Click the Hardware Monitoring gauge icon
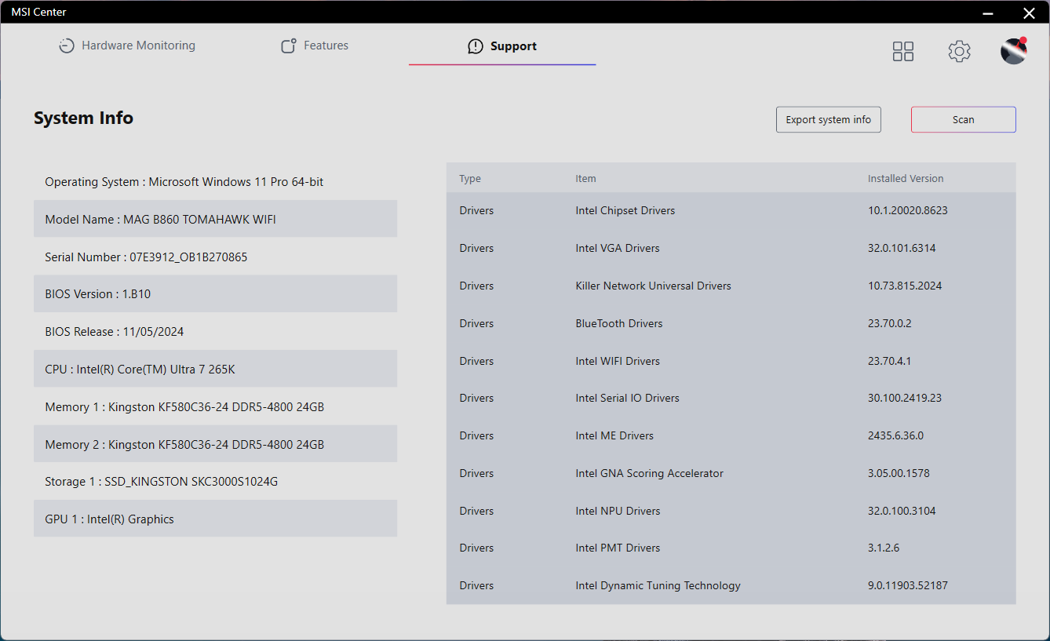 (67, 46)
